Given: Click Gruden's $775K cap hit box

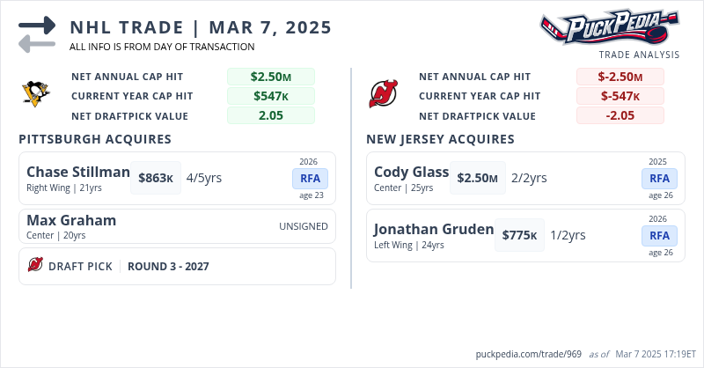Looking at the screenshot, I should [519, 235].
